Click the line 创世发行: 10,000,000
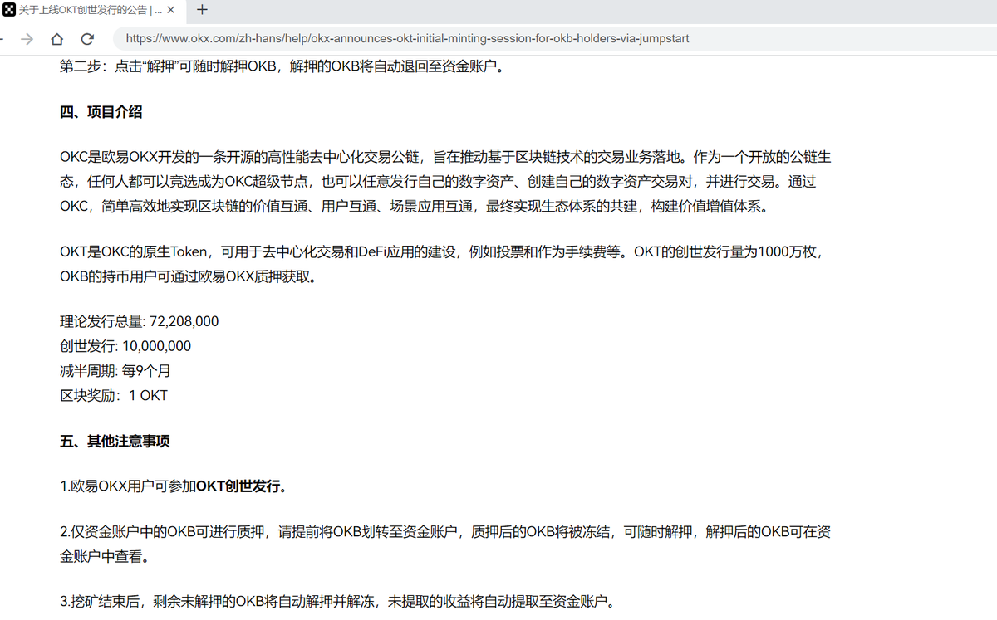 coord(125,346)
